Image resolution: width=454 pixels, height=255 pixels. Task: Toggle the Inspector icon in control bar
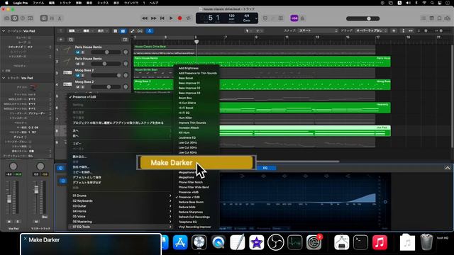[14, 18]
